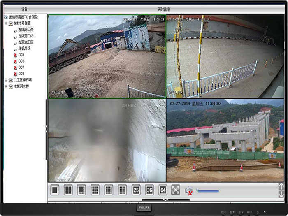Select the 4-split grid layout

(68, 190)
